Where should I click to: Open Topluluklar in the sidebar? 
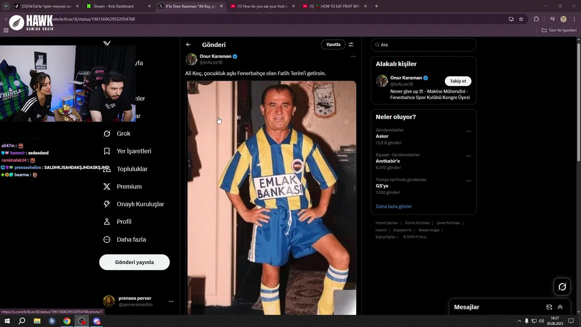coord(126,169)
